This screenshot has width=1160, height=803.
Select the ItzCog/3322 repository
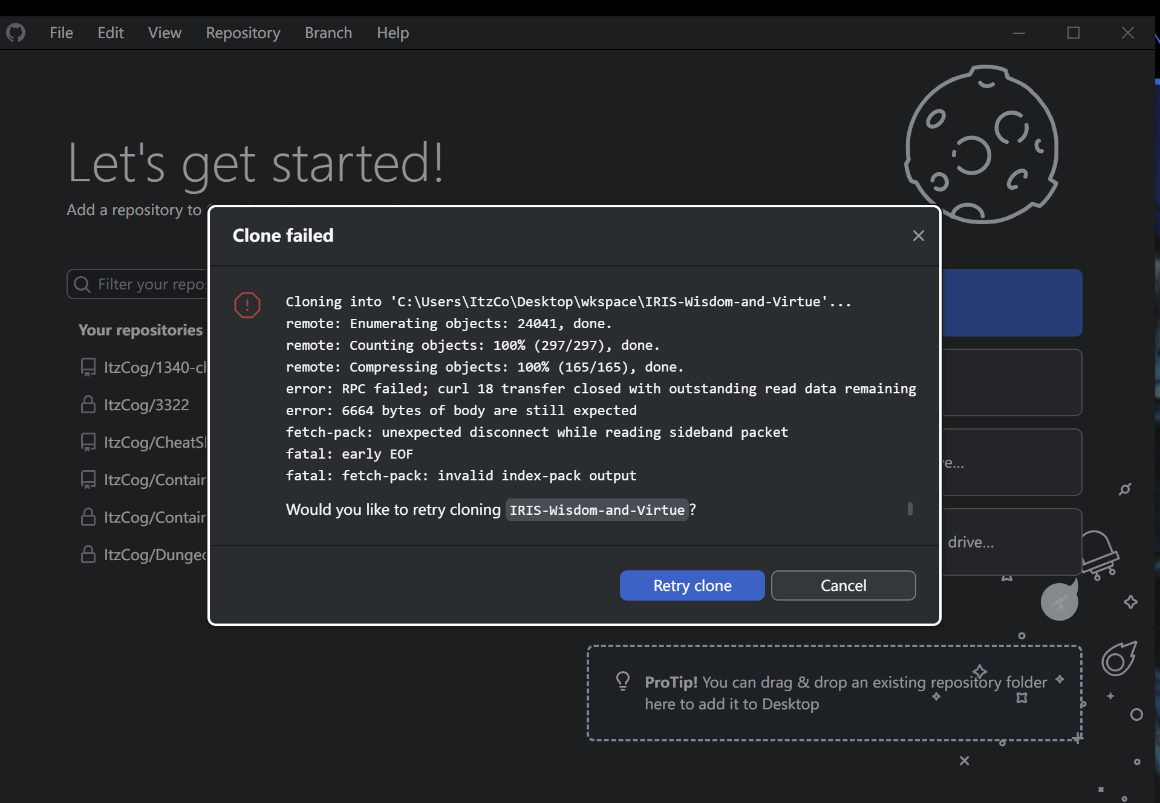[x=146, y=405]
